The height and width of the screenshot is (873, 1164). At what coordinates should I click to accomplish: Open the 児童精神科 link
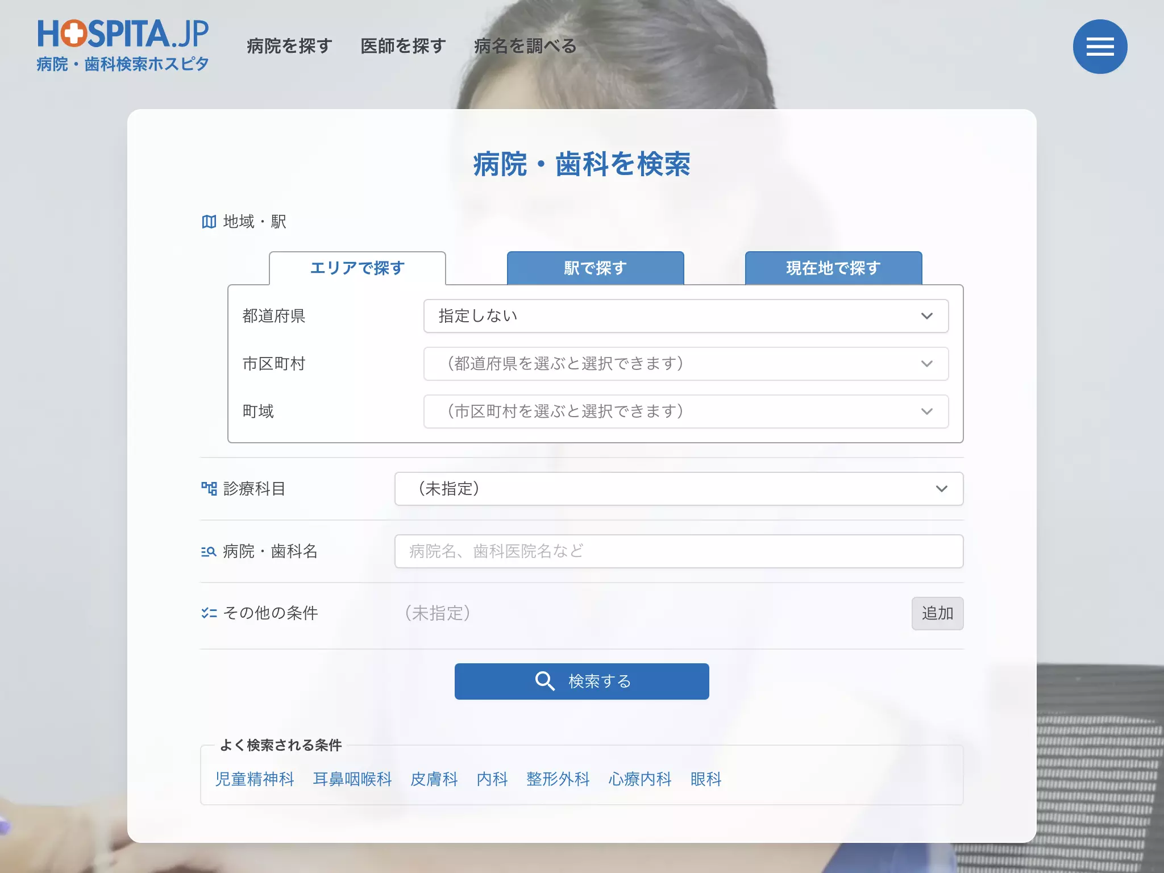255,779
